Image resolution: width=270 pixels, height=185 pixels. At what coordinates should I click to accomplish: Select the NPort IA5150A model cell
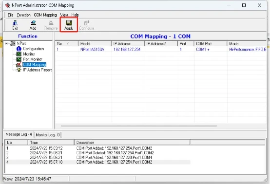[92, 50]
